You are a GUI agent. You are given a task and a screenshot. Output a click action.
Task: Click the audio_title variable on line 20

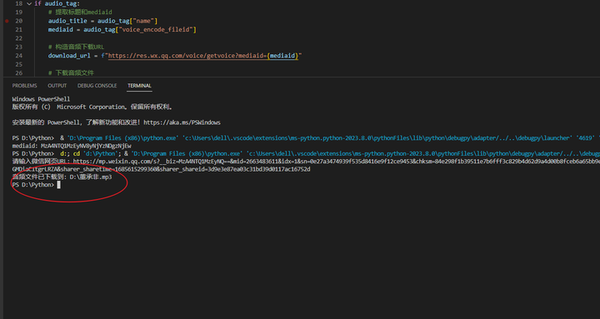67,21
